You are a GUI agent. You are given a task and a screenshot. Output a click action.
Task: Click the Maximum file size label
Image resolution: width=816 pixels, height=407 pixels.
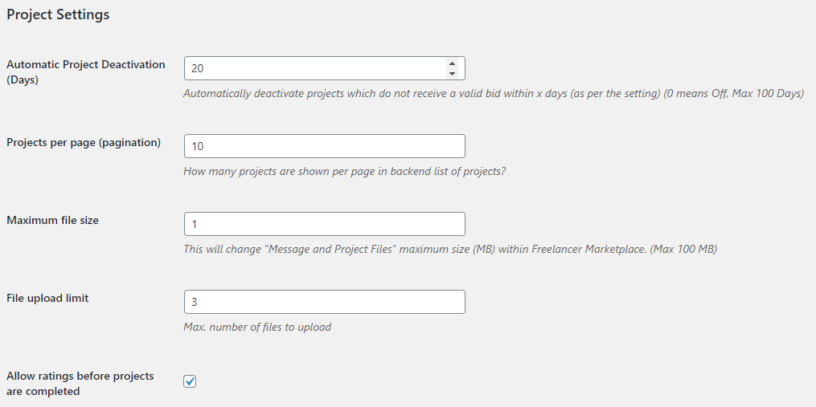(52, 221)
